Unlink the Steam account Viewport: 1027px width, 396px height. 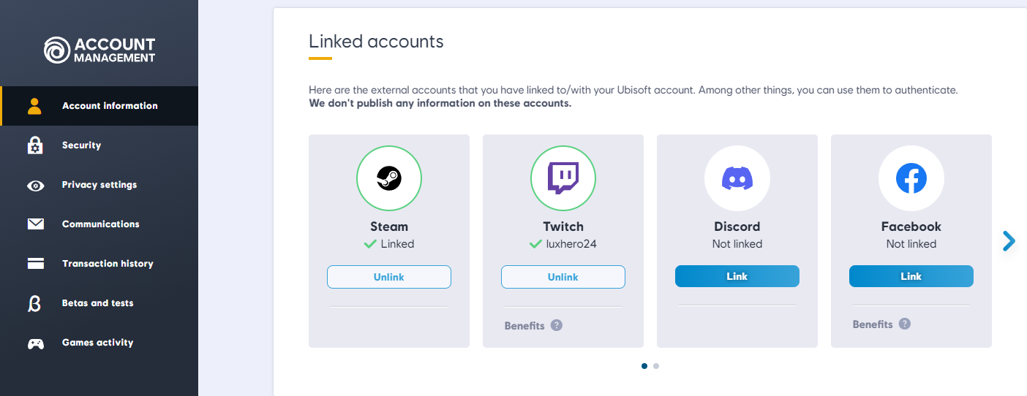(388, 277)
